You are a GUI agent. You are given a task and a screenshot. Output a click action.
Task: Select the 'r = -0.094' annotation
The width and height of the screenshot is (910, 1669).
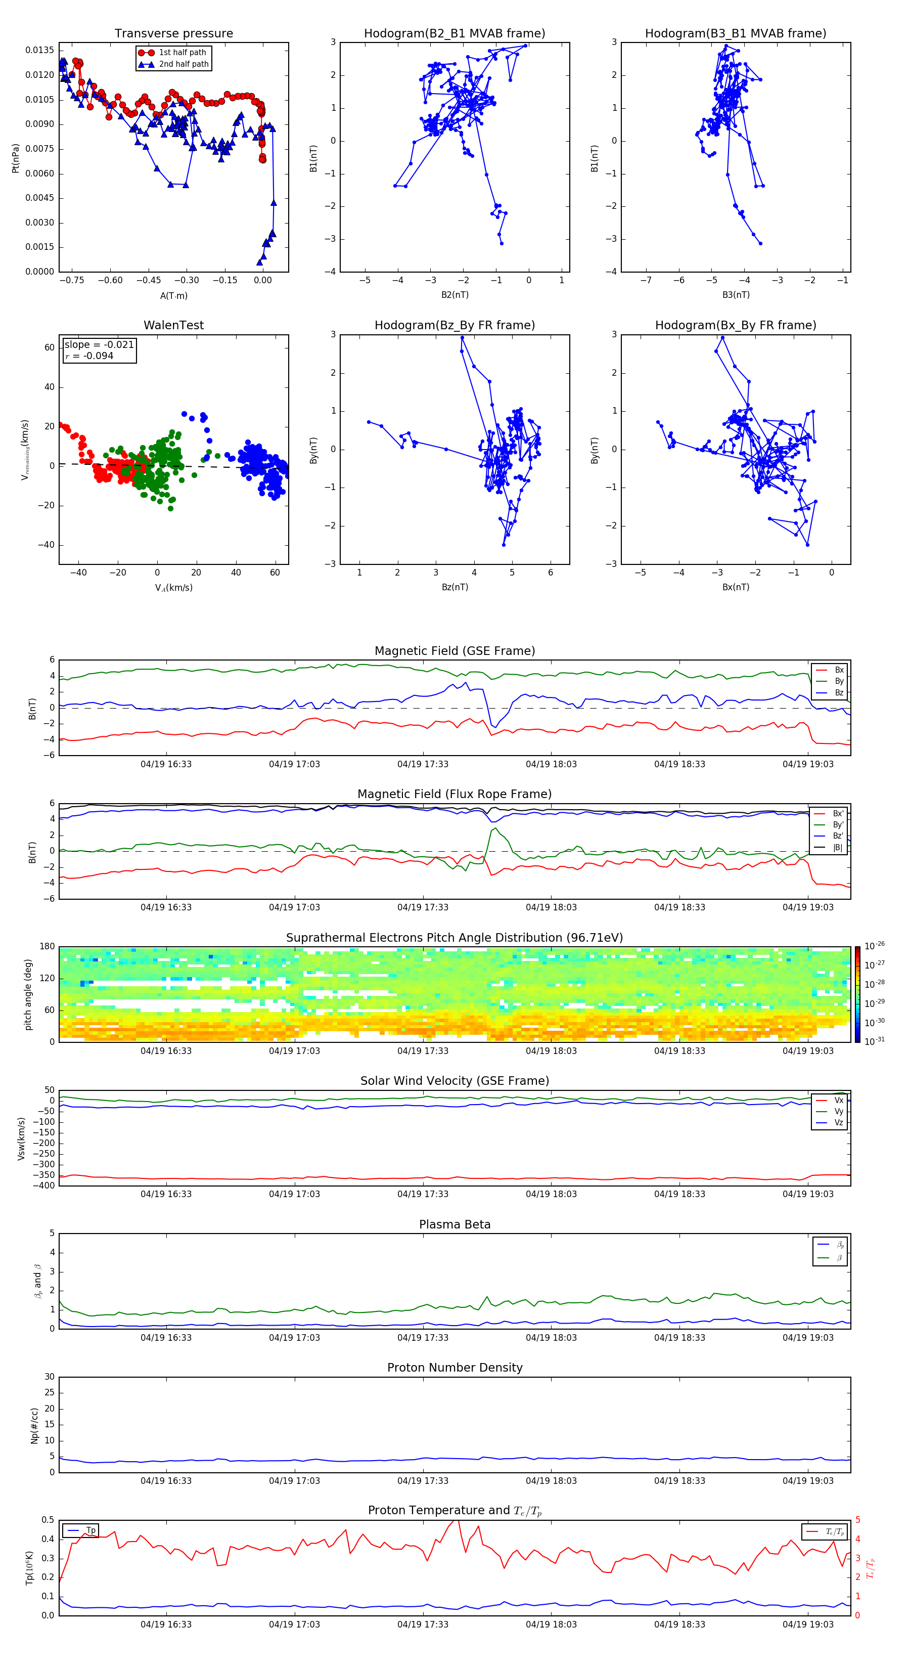(x=89, y=356)
